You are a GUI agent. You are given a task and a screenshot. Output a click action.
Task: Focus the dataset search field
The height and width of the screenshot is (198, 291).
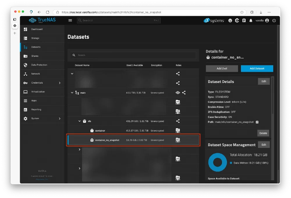point(135,55)
